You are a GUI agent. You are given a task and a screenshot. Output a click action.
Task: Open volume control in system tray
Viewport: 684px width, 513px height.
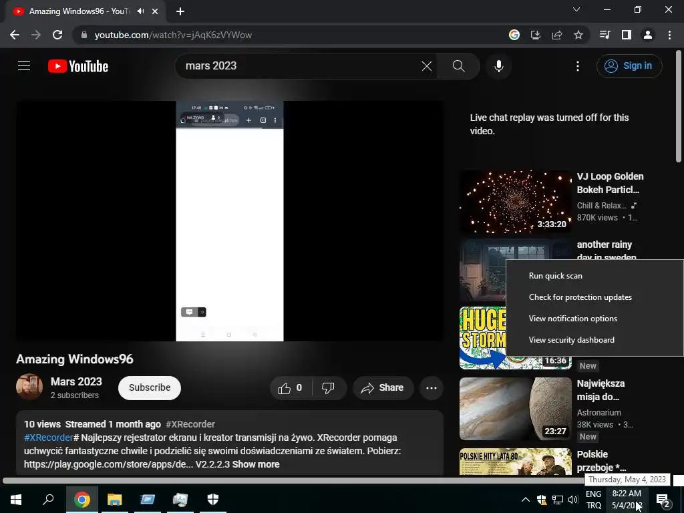(x=573, y=500)
